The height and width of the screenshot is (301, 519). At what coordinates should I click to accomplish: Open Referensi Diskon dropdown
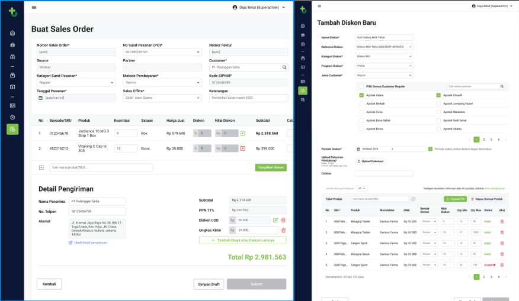coord(384,47)
